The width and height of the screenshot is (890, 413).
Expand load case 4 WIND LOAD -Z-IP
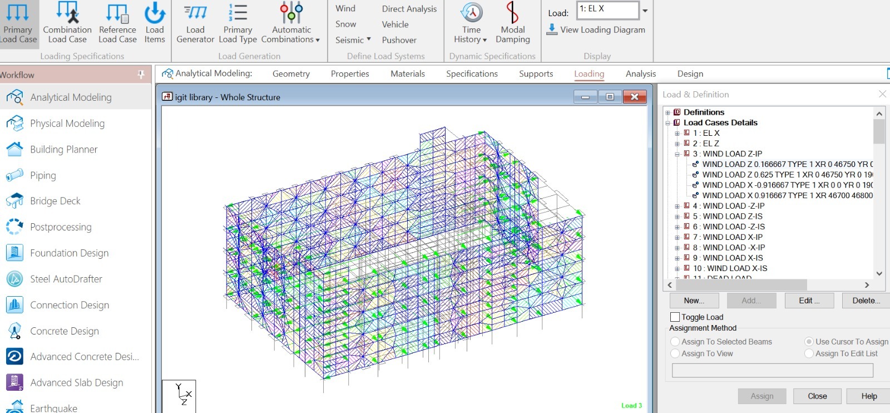(677, 206)
